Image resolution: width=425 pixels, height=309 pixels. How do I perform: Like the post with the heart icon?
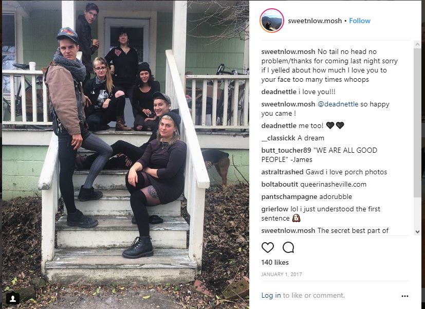tap(268, 247)
